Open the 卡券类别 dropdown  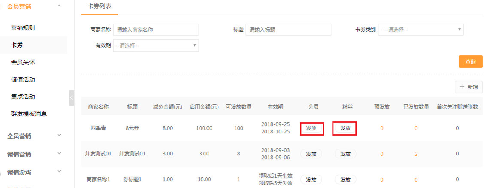tap(420, 30)
